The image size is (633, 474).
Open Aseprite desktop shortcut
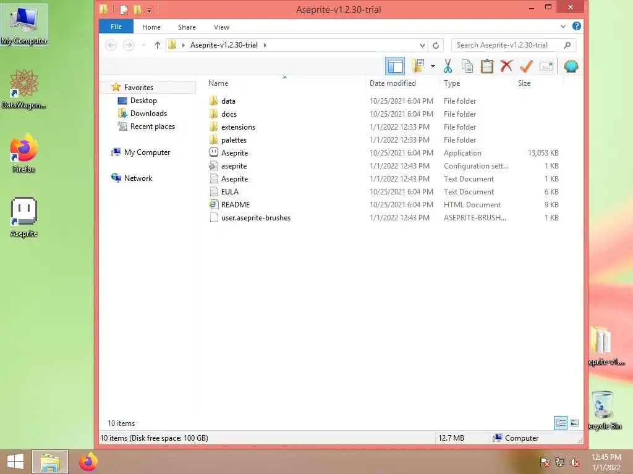click(x=24, y=217)
